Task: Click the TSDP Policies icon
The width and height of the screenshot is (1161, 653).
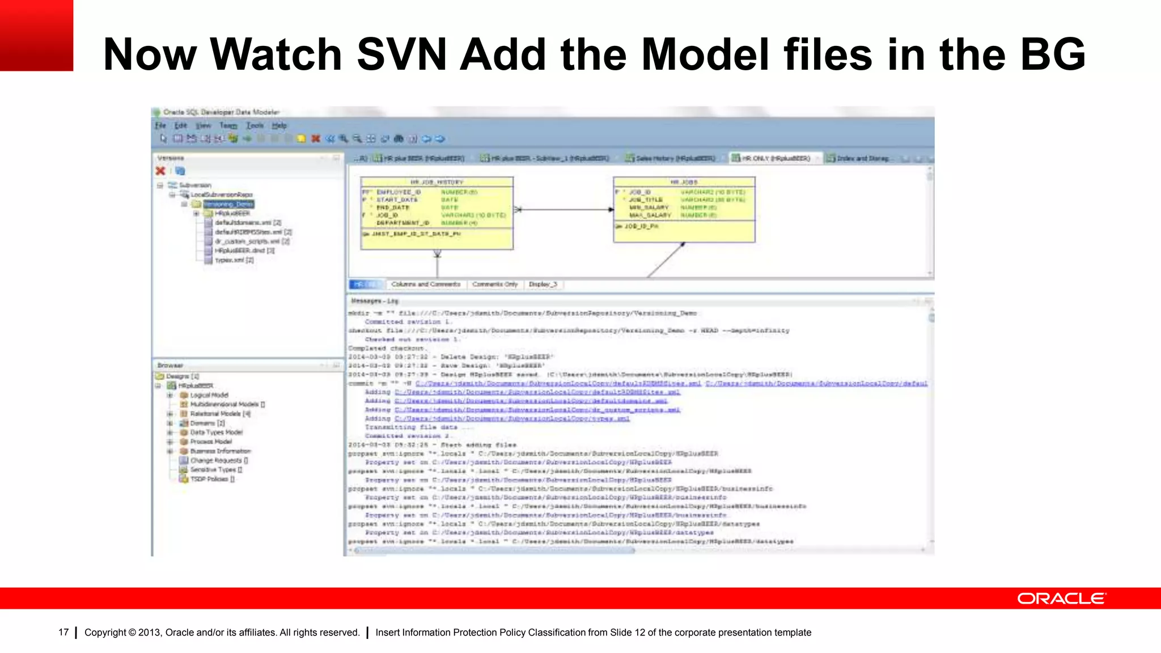Action: click(184, 479)
